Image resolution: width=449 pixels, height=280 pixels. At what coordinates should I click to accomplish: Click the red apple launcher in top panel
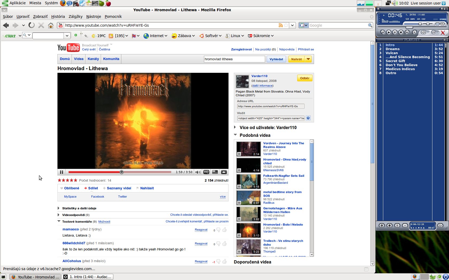pos(108,3)
